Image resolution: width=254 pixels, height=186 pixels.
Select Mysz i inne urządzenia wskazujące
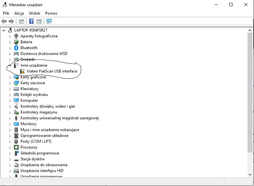point(50,130)
